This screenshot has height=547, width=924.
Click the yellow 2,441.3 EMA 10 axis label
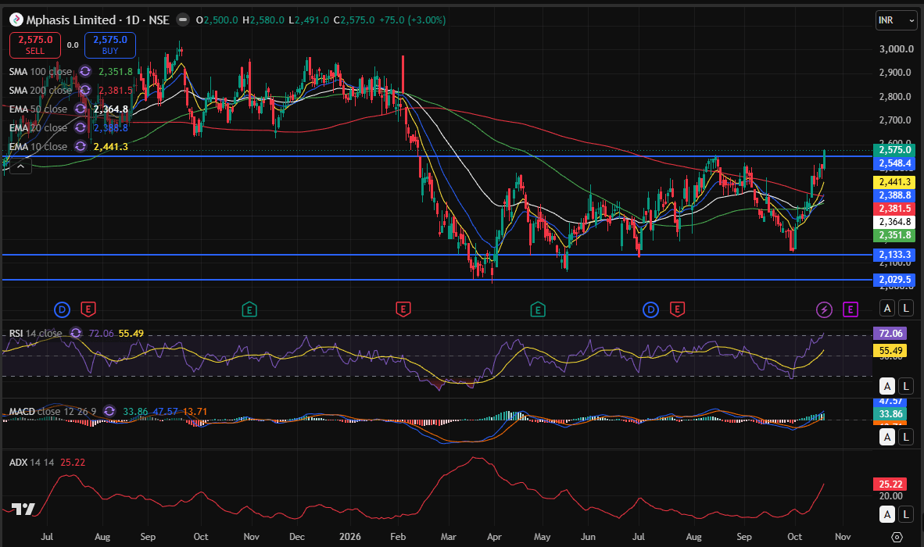(x=895, y=182)
